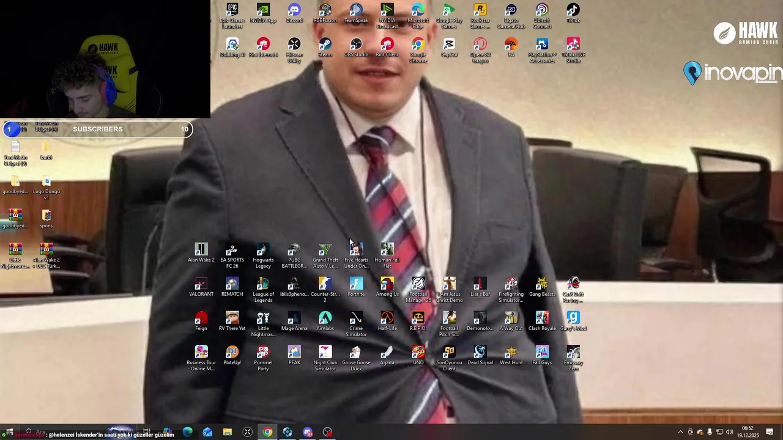This screenshot has height=440, width=783.
Task: Select the Discord desktop shortcut
Action: pyautogui.click(x=294, y=13)
